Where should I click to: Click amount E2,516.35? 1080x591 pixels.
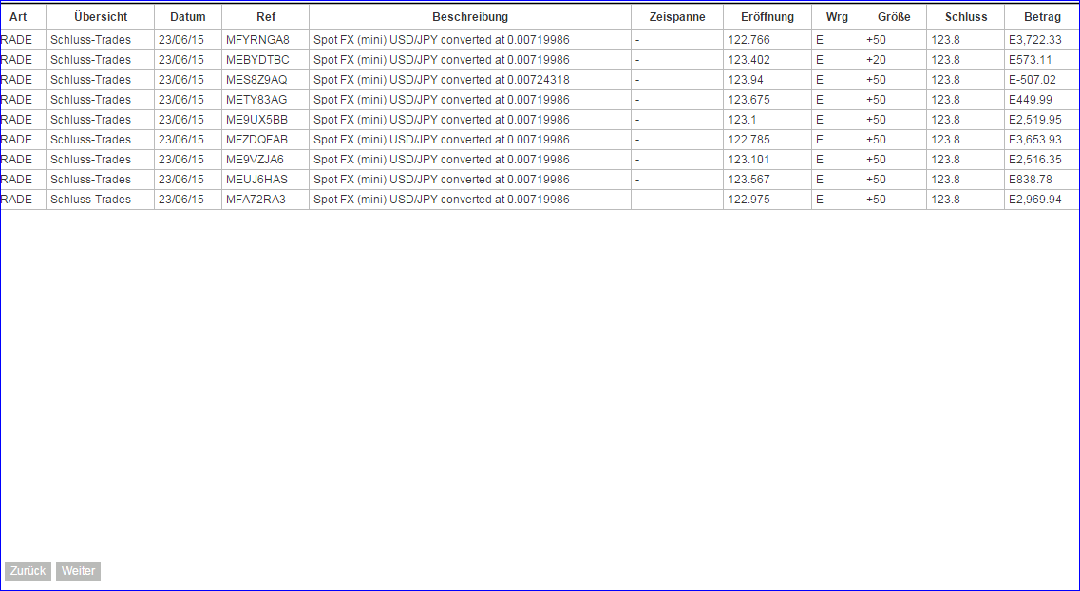tap(1035, 160)
